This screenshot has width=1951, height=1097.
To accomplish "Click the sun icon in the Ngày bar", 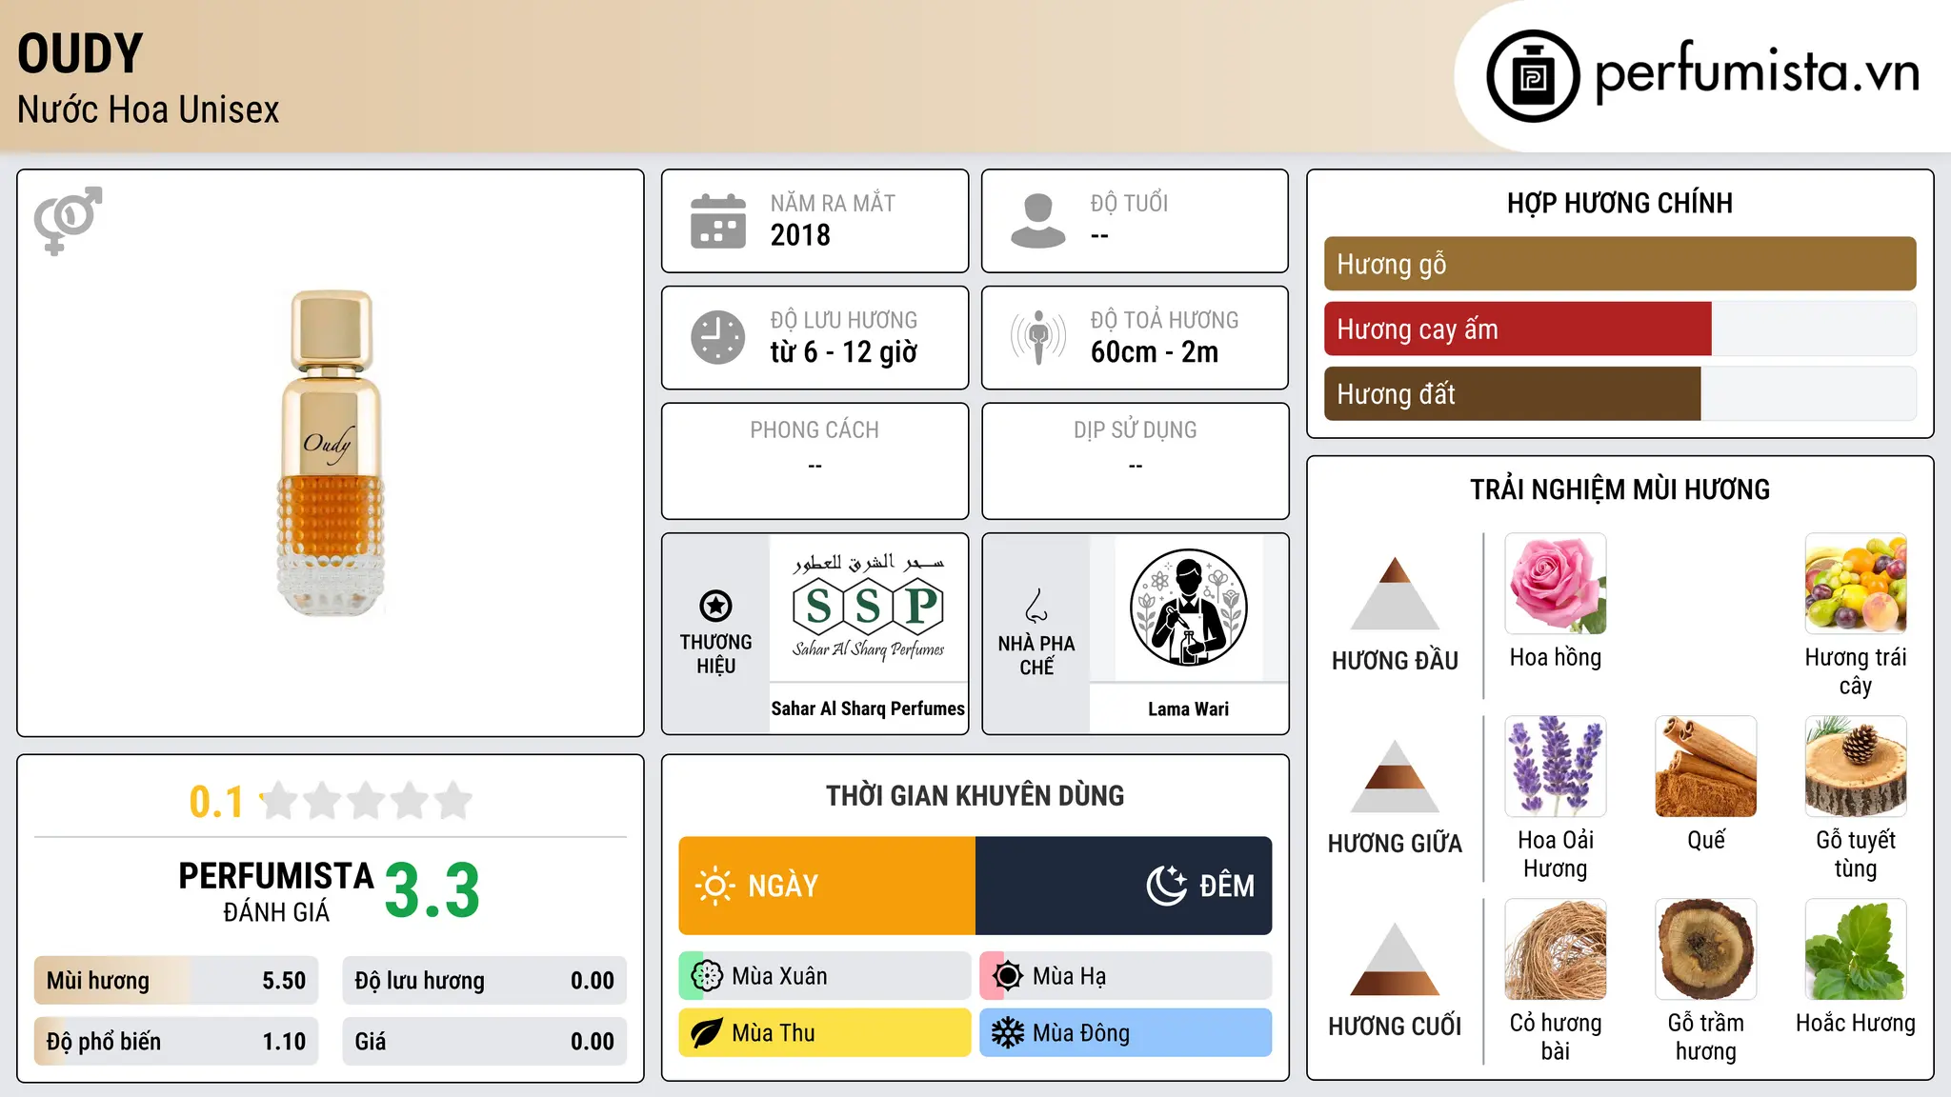I will (714, 886).
